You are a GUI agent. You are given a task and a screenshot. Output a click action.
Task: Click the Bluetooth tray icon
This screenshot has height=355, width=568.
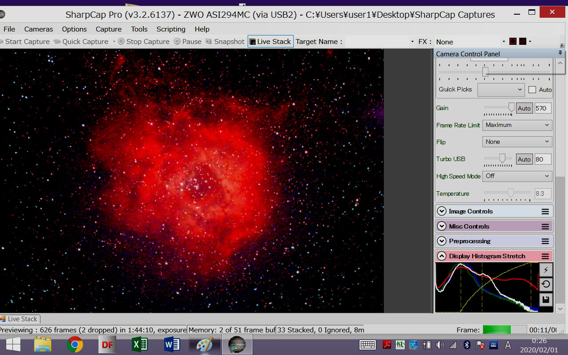pos(467,345)
